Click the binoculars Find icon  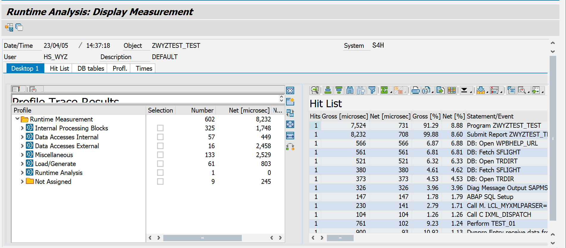(x=350, y=90)
